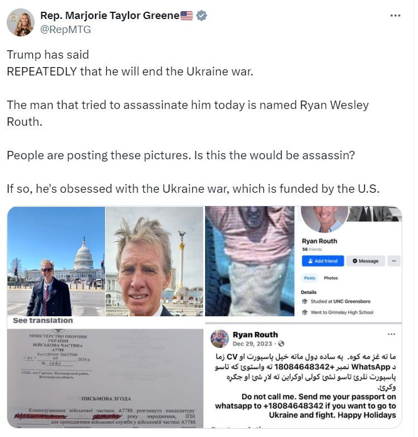This screenshot has height=437, width=418.
Task: Open the ellipsis menu beside Message button
Action: click(x=394, y=261)
